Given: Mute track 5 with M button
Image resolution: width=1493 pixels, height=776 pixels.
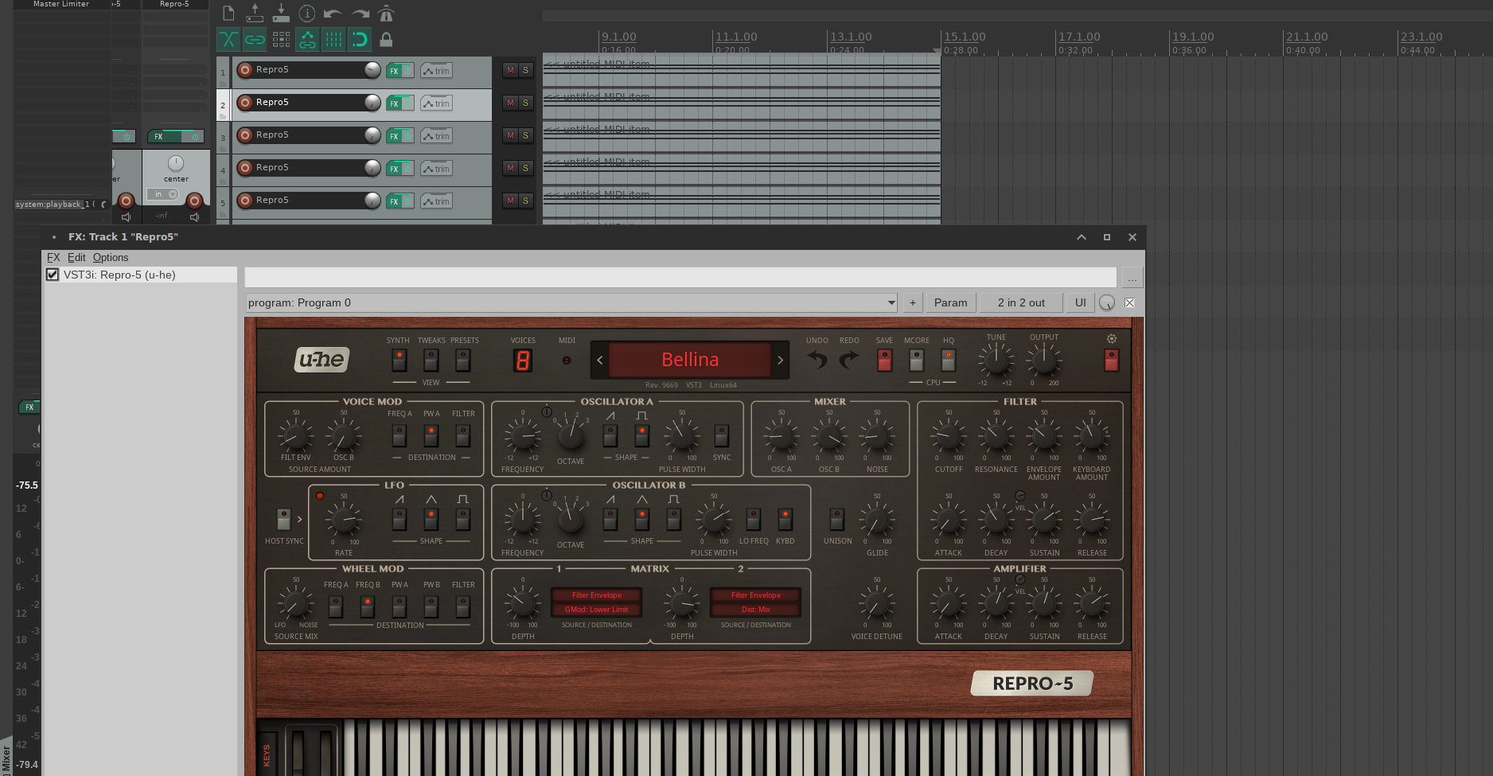Looking at the screenshot, I should (510, 201).
